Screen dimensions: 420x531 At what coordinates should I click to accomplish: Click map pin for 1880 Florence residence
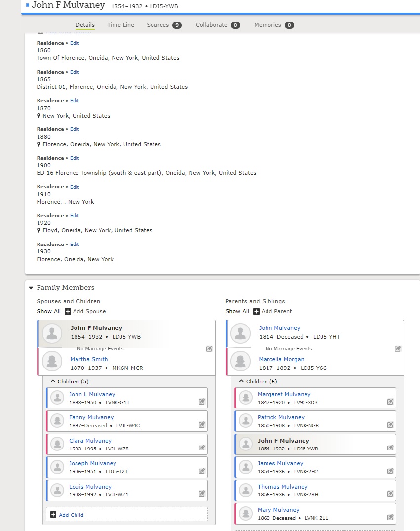(39, 144)
